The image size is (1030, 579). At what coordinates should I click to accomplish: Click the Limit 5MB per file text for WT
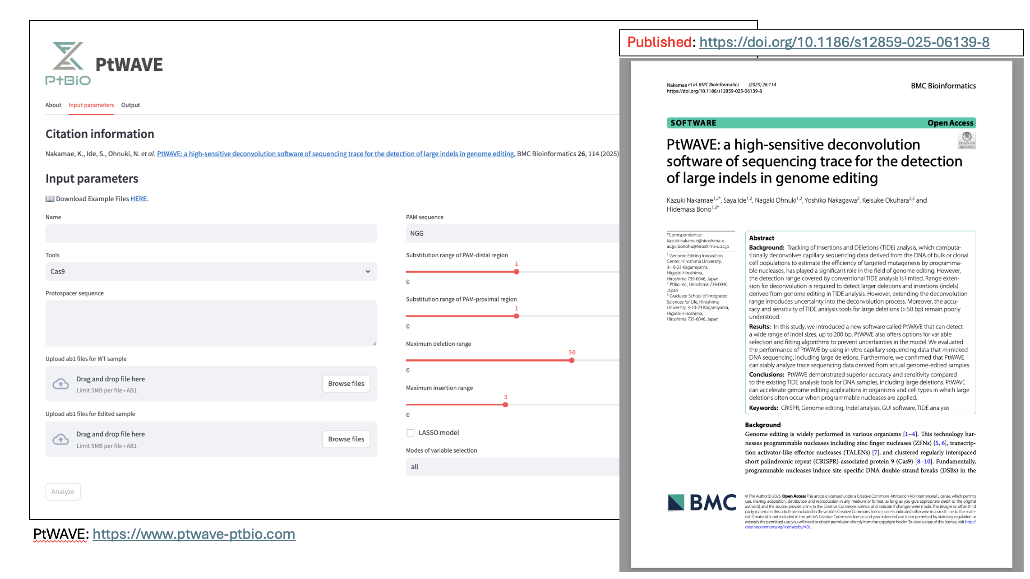106,390
